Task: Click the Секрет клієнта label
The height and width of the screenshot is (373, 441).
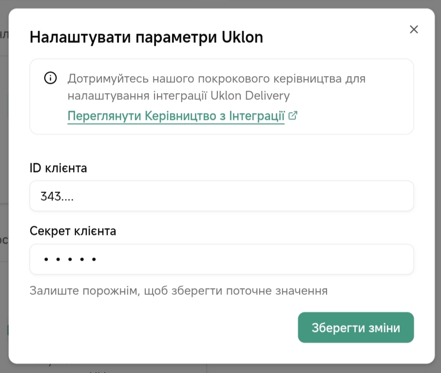Action: 73,231
